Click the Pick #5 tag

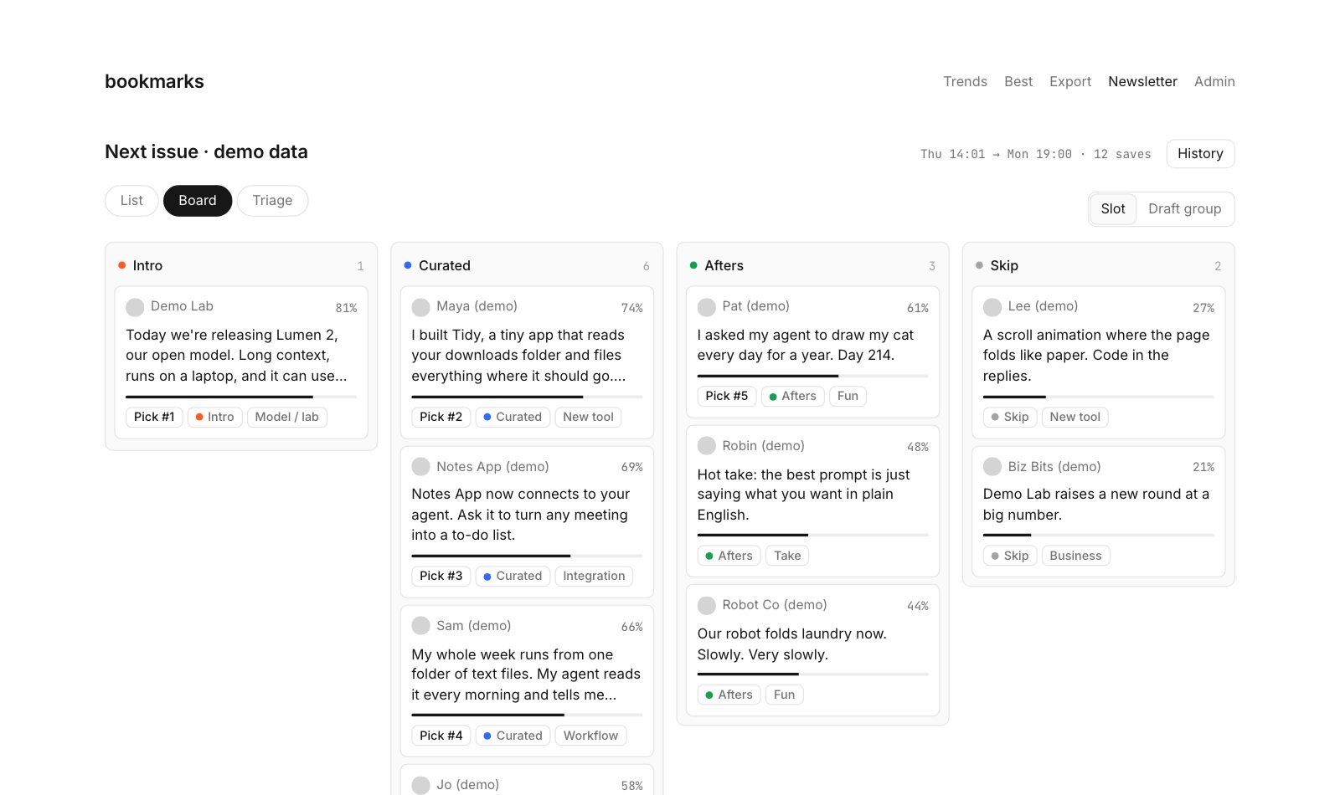(727, 396)
